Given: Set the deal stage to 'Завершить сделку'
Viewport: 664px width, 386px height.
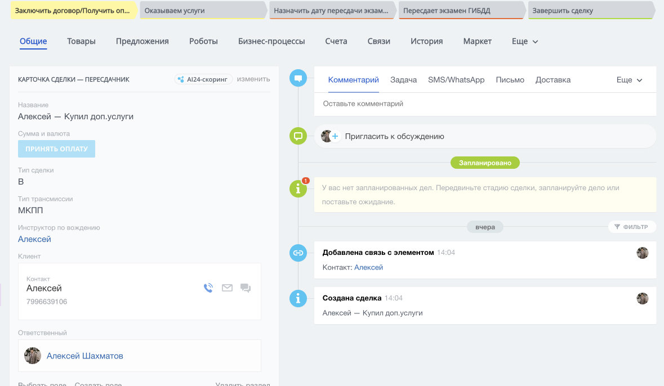Looking at the screenshot, I should click(x=589, y=11).
